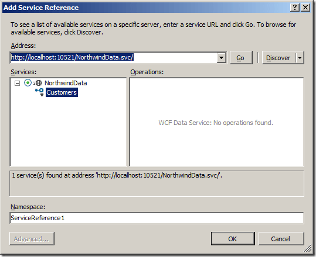Select the Customers item in Services

(62, 92)
